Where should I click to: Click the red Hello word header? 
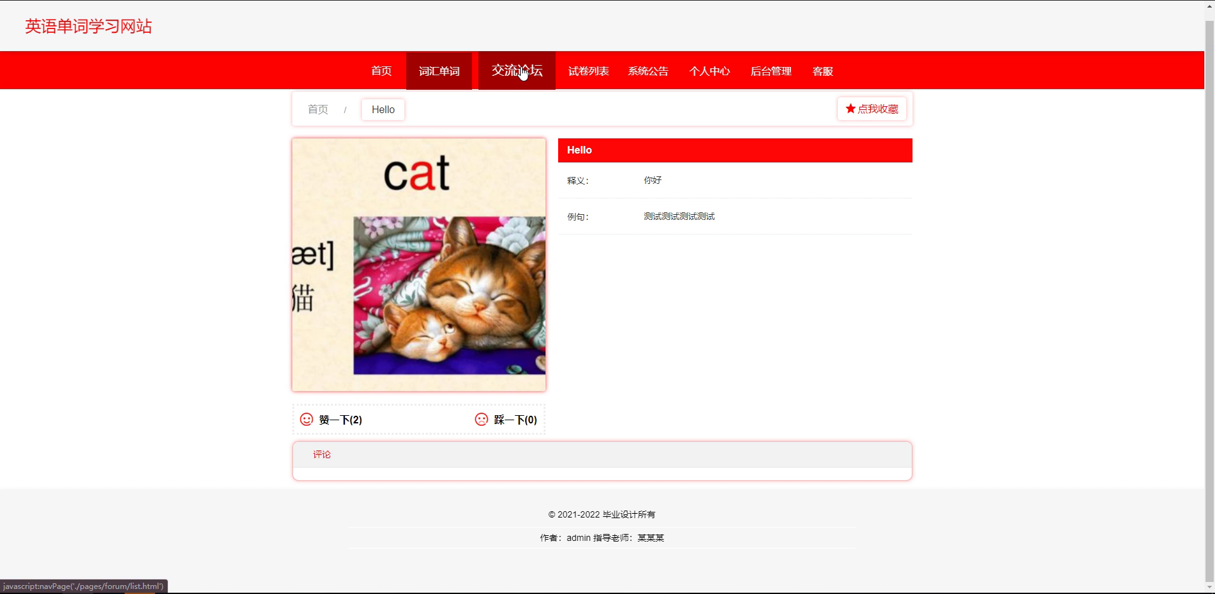[735, 150]
